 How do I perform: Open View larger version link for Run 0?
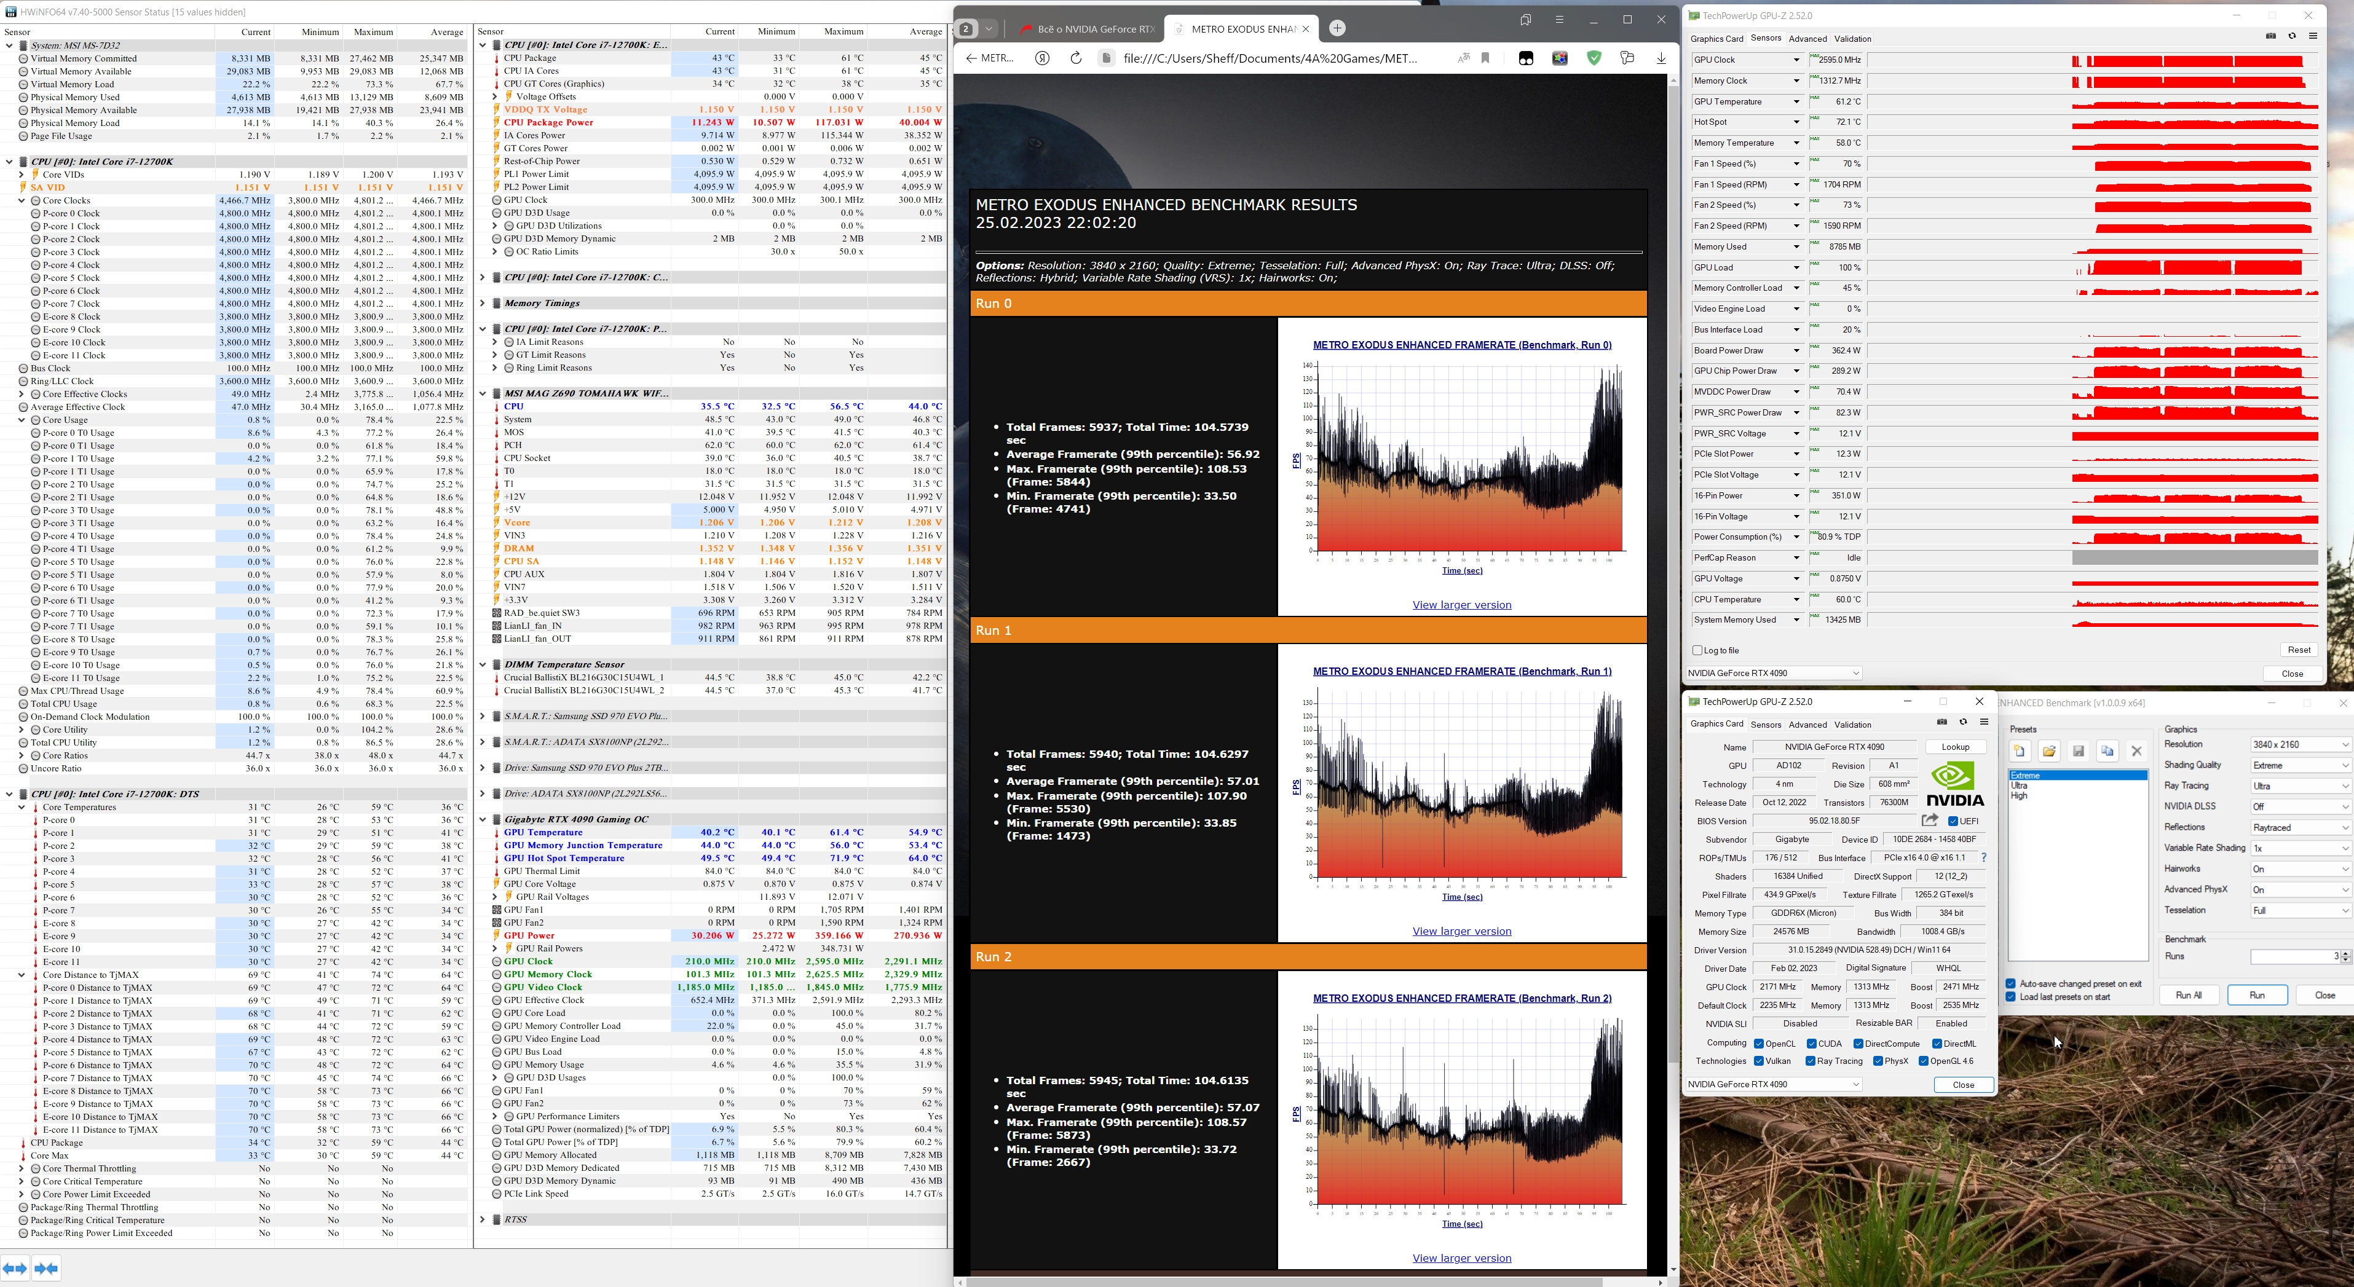(1461, 605)
